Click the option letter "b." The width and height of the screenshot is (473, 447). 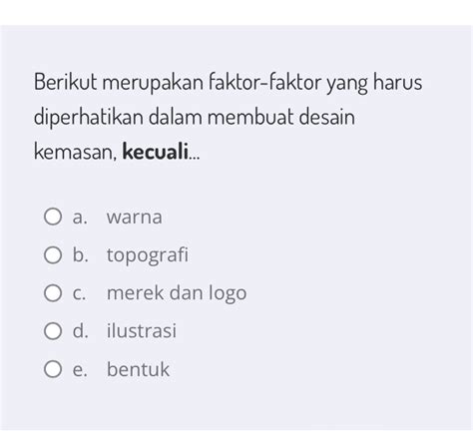coord(81,255)
